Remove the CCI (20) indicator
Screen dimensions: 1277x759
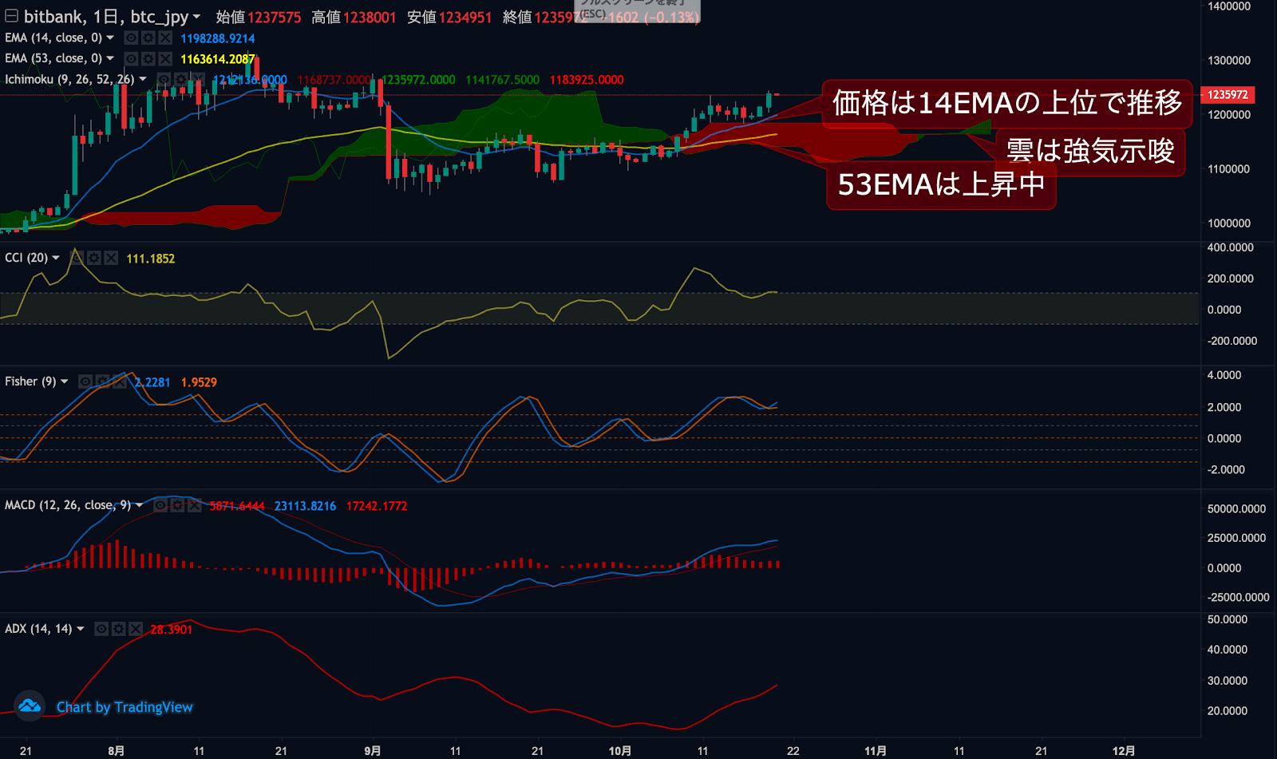tap(111, 258)
